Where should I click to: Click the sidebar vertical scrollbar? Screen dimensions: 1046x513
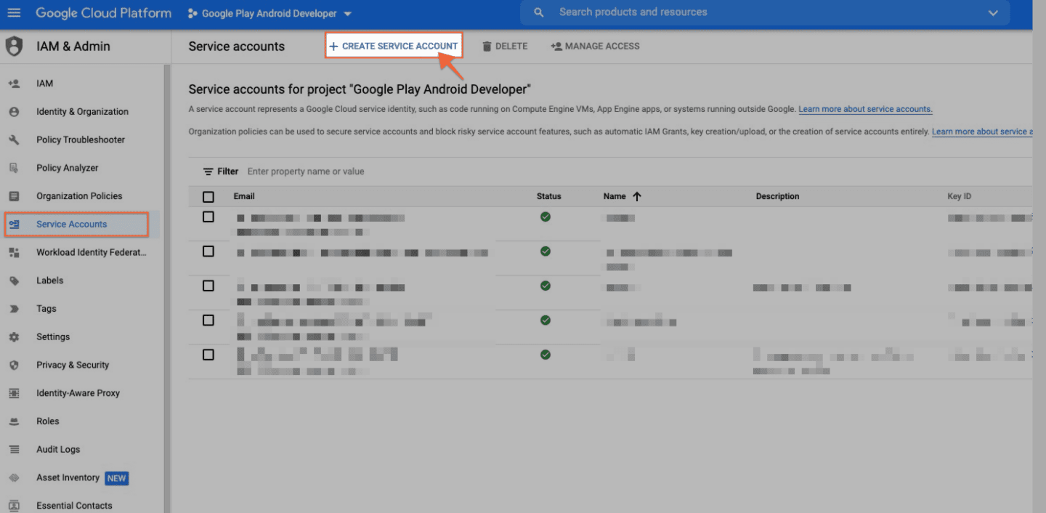(166, 291)
